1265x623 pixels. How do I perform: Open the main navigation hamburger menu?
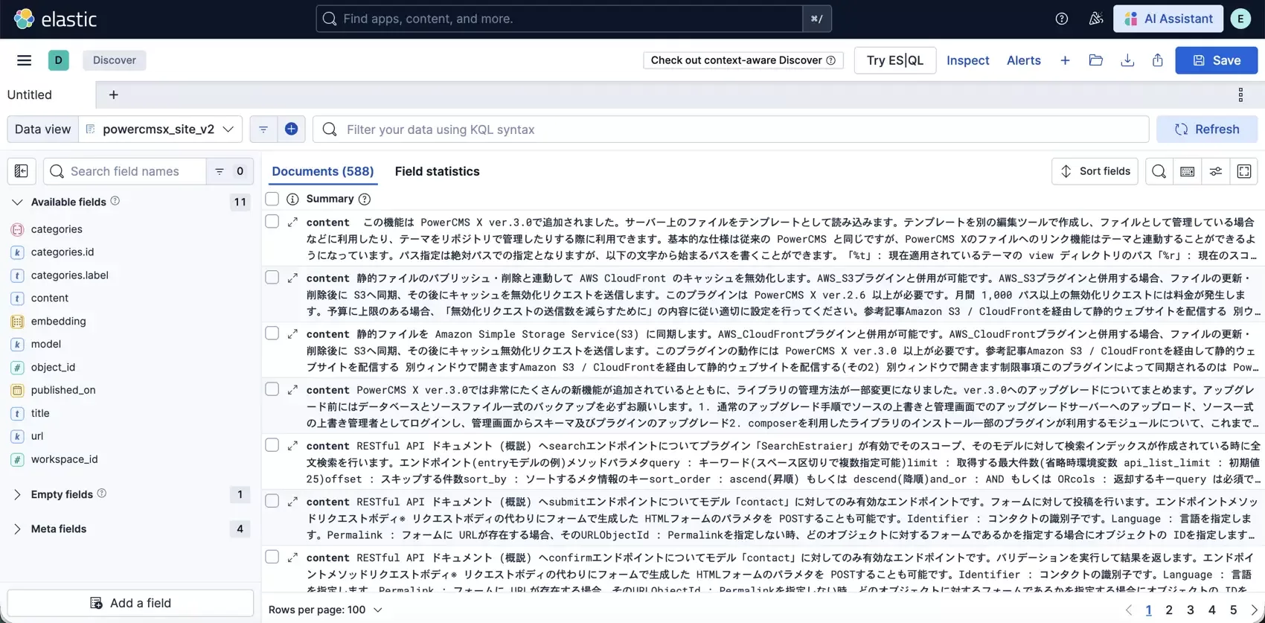(x=24, y=60)
